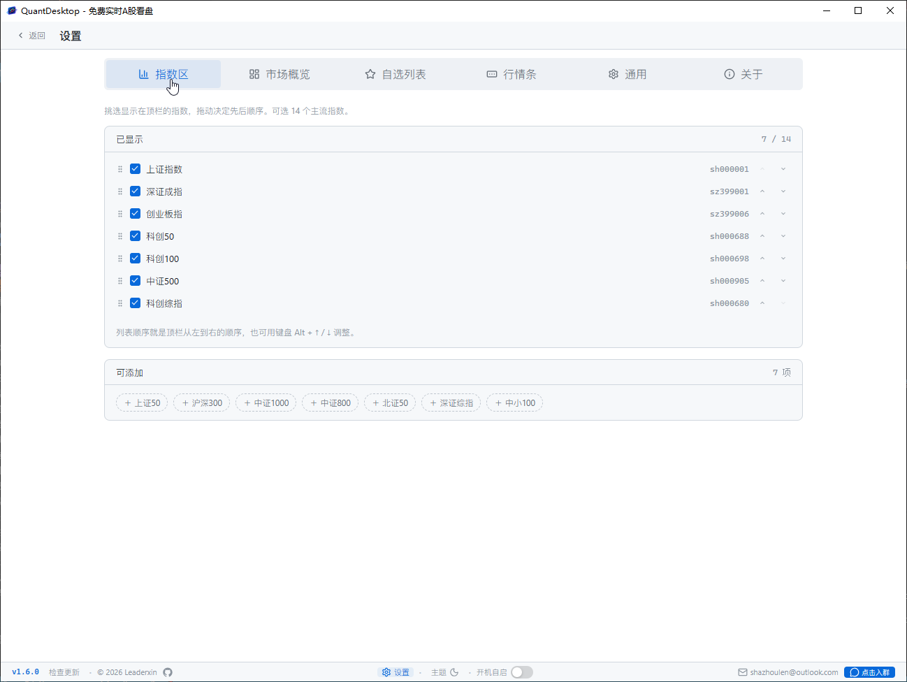Viewport: 907px width, 682px height.
Task: Move 中证500 up with arrow
Action: point(762,281)
